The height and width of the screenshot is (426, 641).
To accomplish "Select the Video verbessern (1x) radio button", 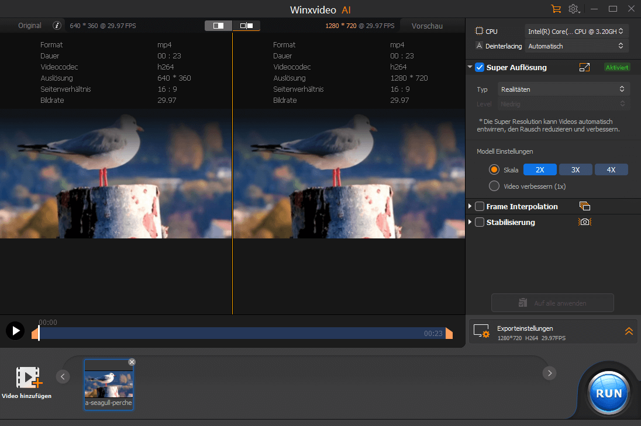I will (494, 186).
